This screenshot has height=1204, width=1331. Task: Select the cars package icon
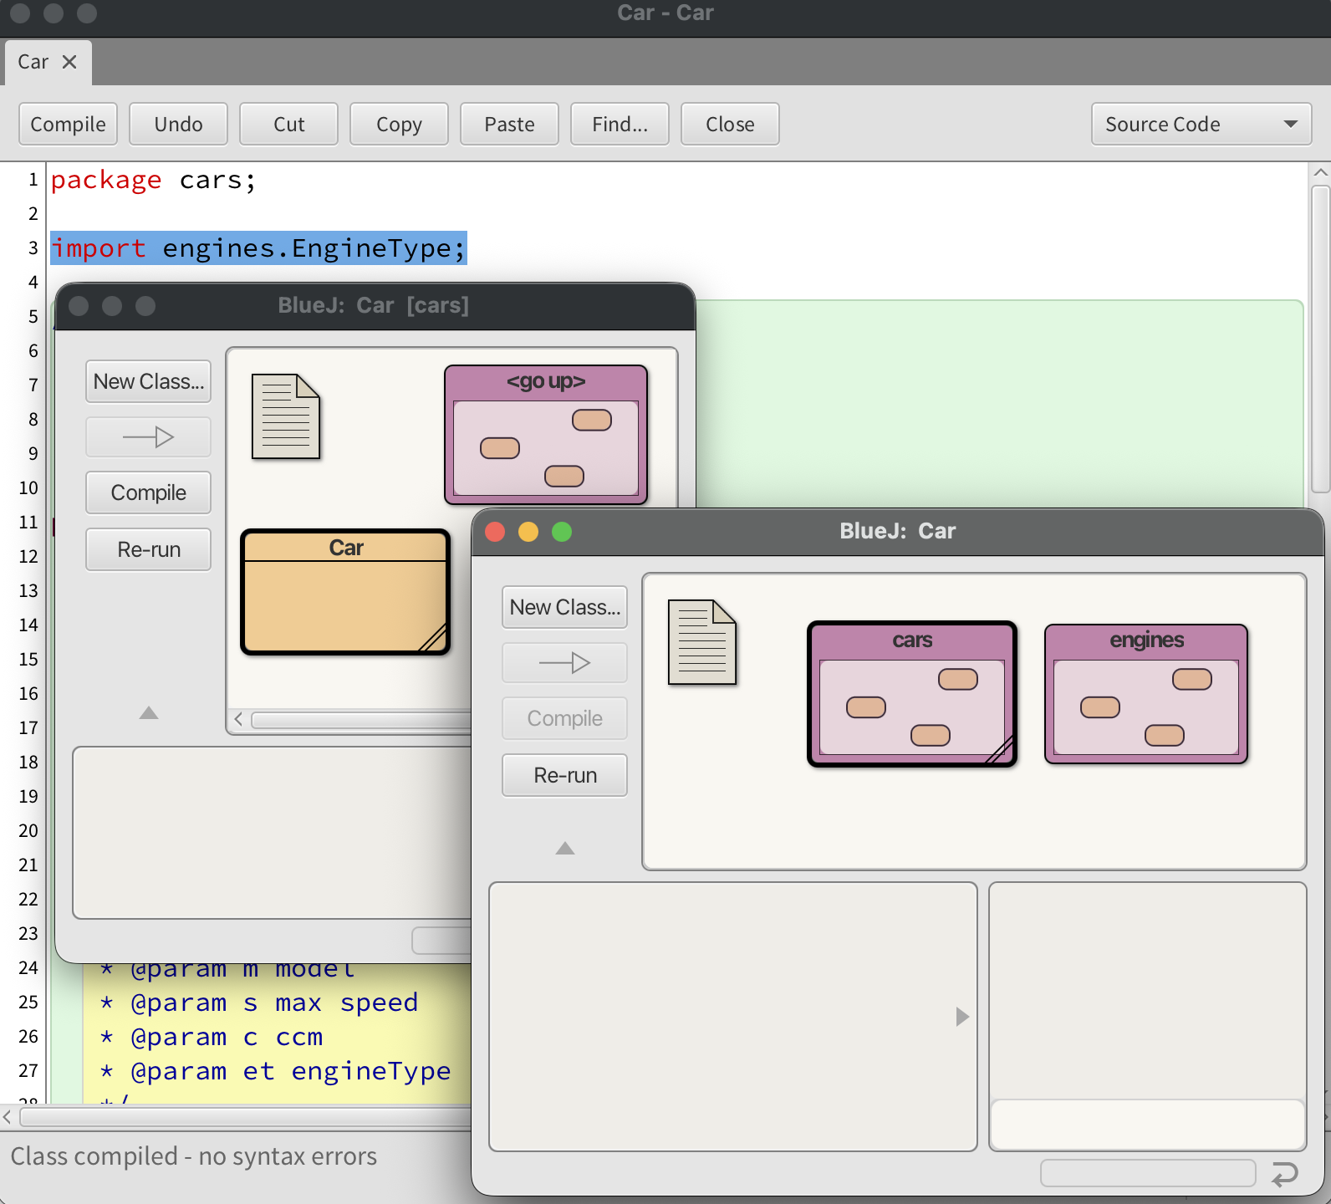[x=911, y=694]
